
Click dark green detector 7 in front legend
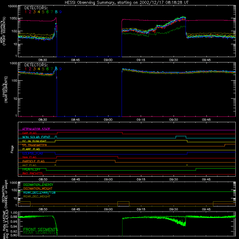[x=52, y=12]
